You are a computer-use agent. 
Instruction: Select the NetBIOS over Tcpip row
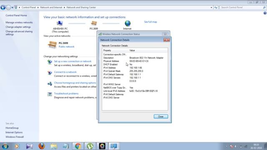(135, 88)
